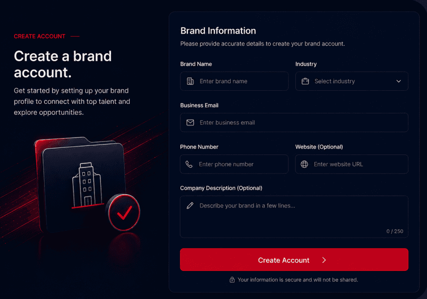
Task: Click the "0 / 250" character counter
Action: (x=394, y=231)
